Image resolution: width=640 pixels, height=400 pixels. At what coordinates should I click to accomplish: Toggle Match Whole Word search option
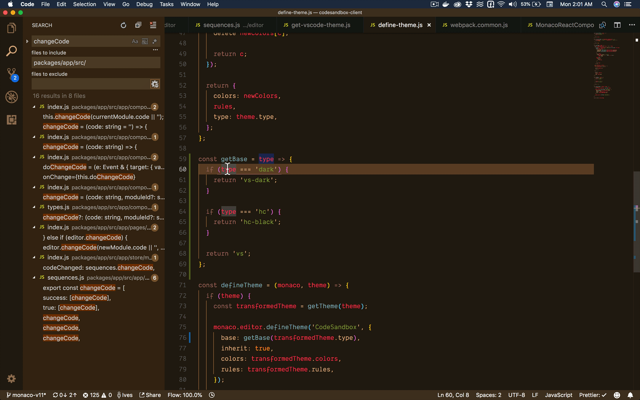click(x=145, y=42)
